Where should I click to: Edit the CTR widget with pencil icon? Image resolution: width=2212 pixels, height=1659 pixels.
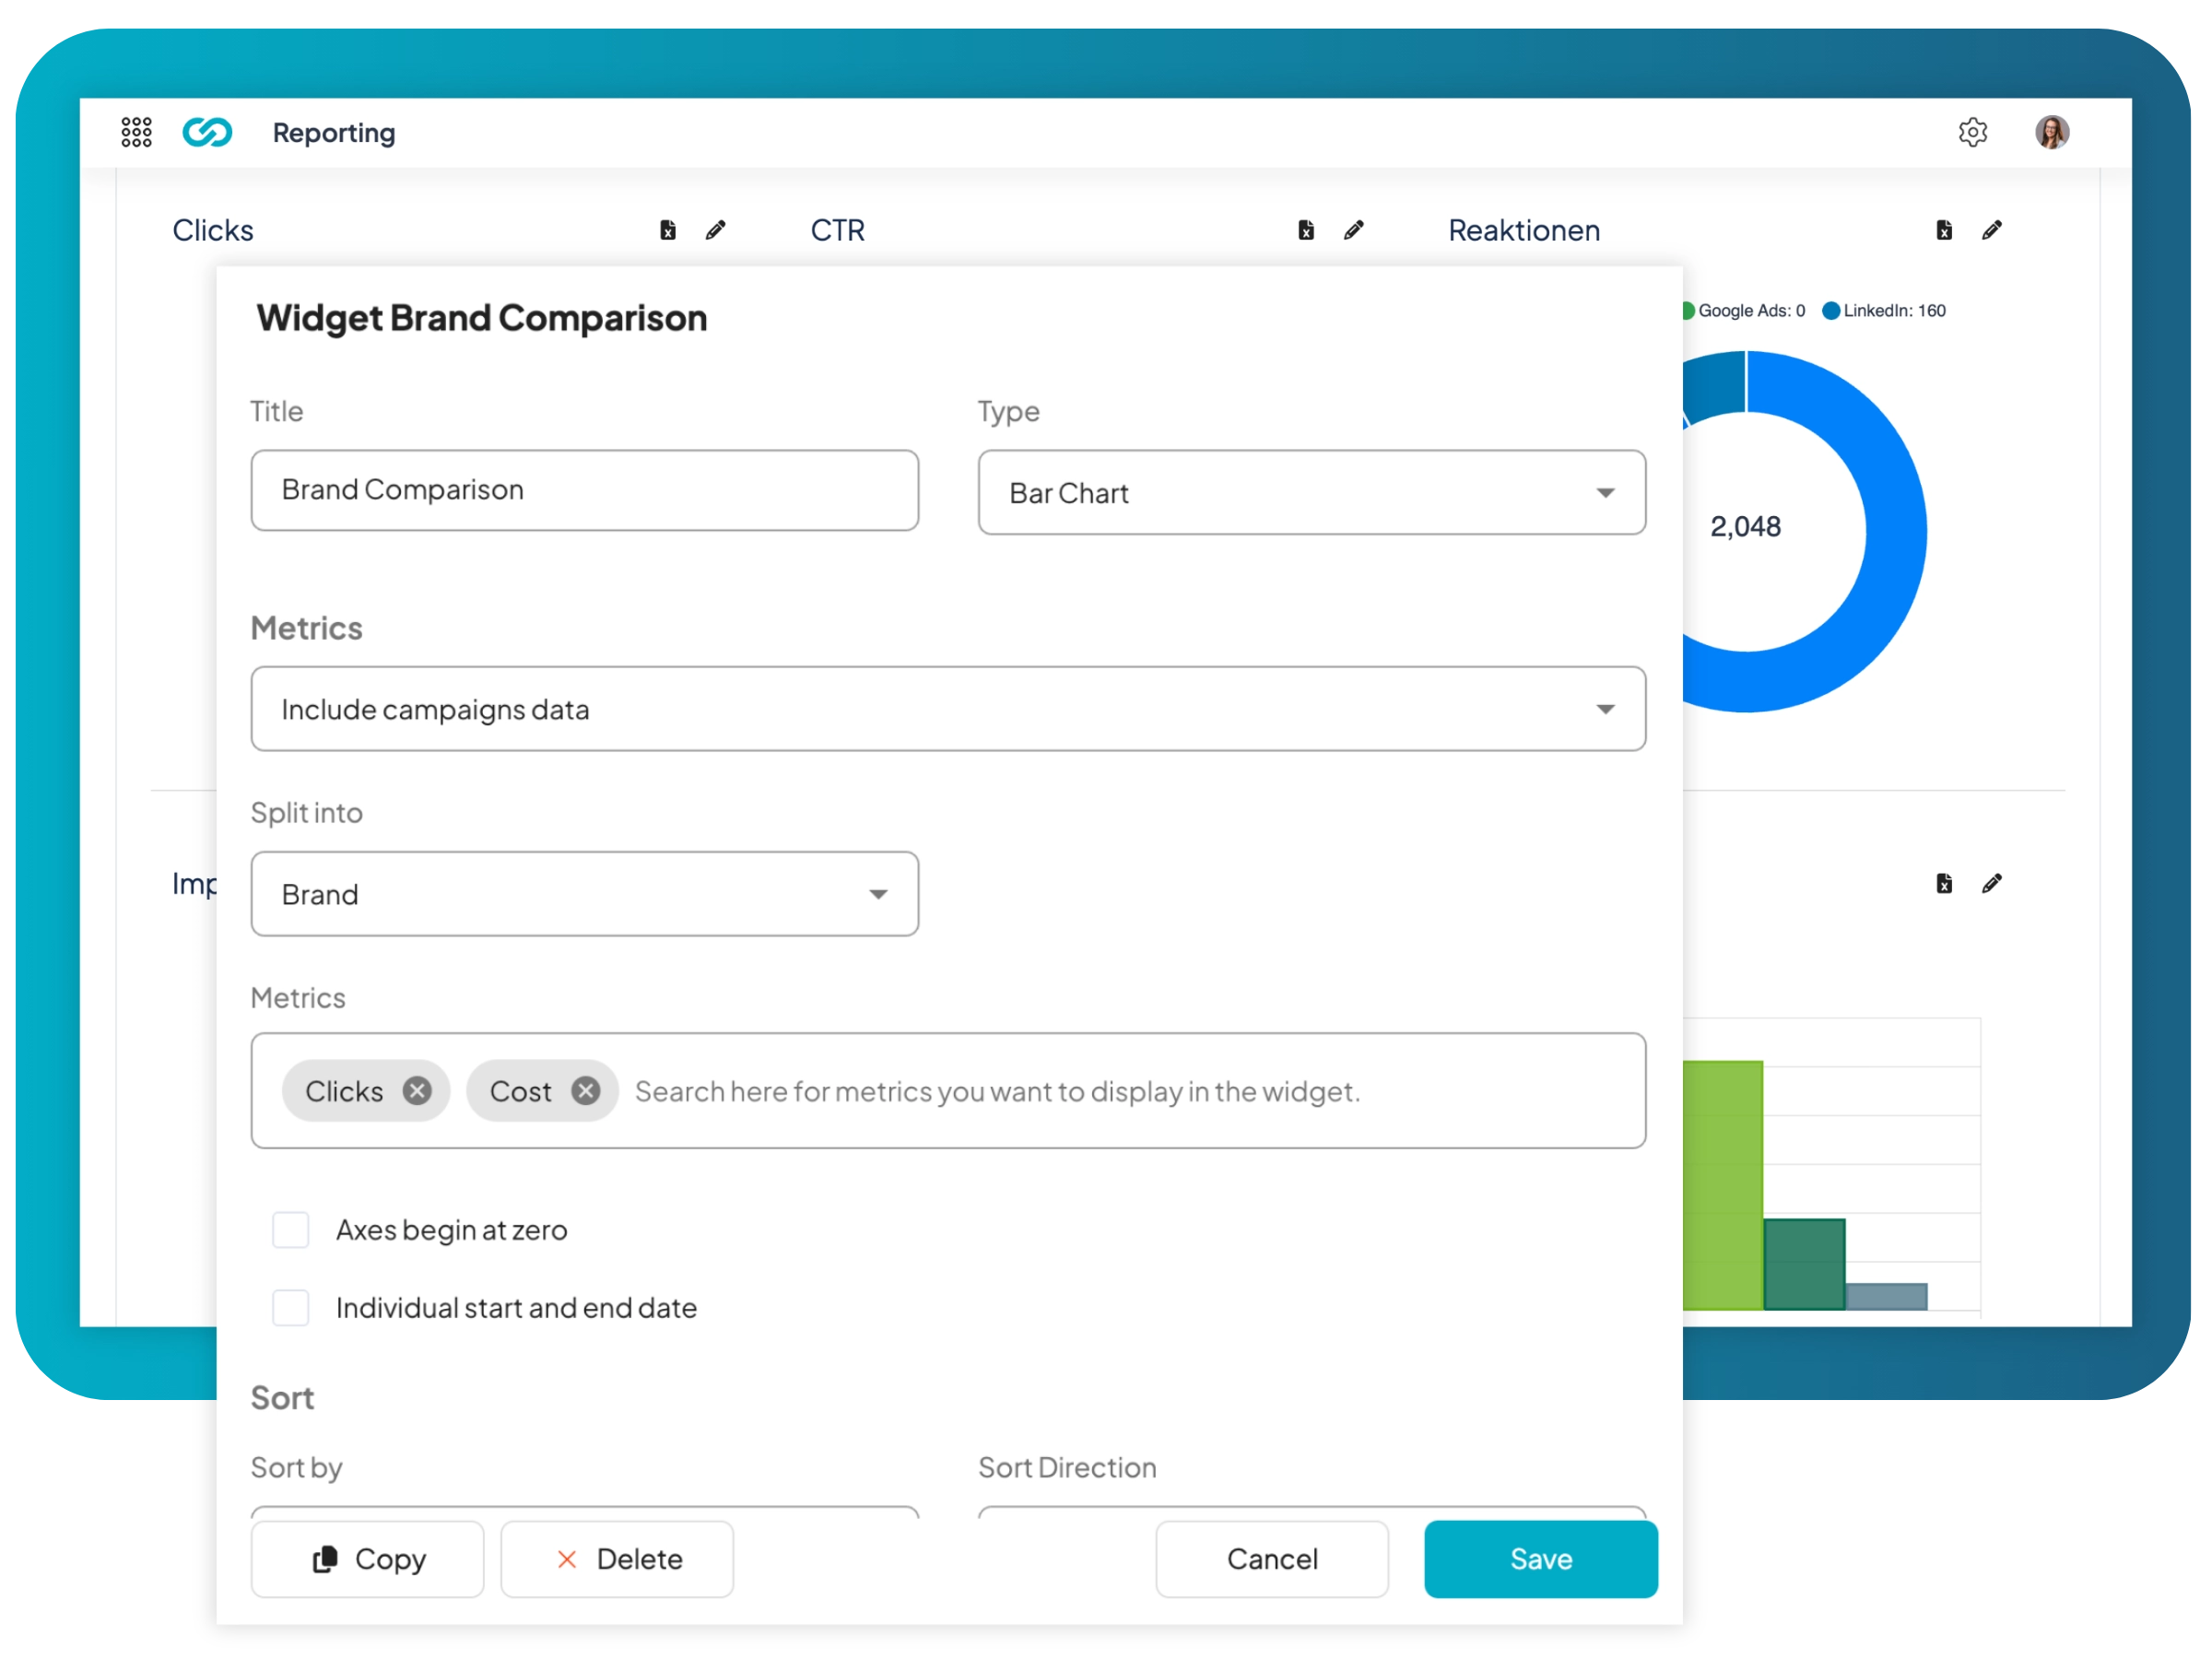(x=1353, y=231)
